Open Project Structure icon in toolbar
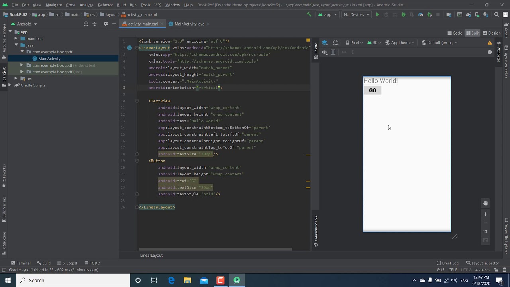Screen dimensions: 510x287 [449, 14]
